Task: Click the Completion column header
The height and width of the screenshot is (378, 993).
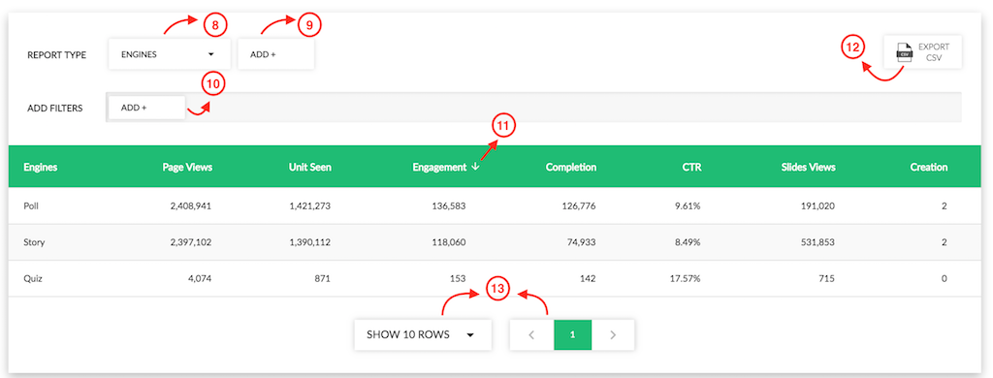Action: [572, 167]
